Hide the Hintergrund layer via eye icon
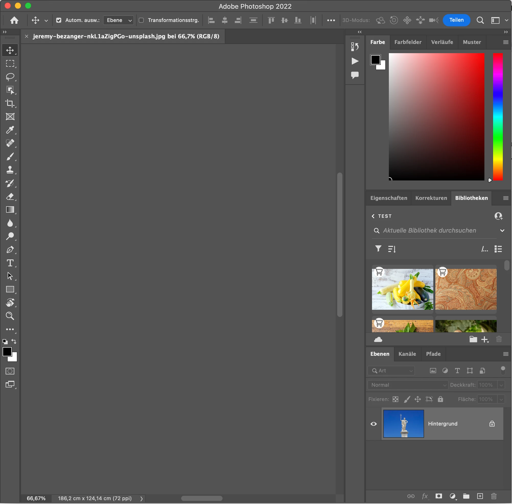This screenshot has width=512, height=504. tap(373, 424)
